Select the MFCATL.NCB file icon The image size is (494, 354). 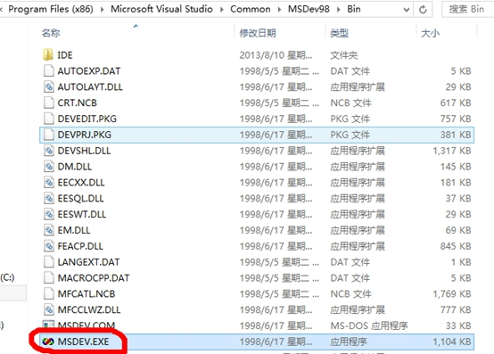pyautogui.click(x=48, y=294)
